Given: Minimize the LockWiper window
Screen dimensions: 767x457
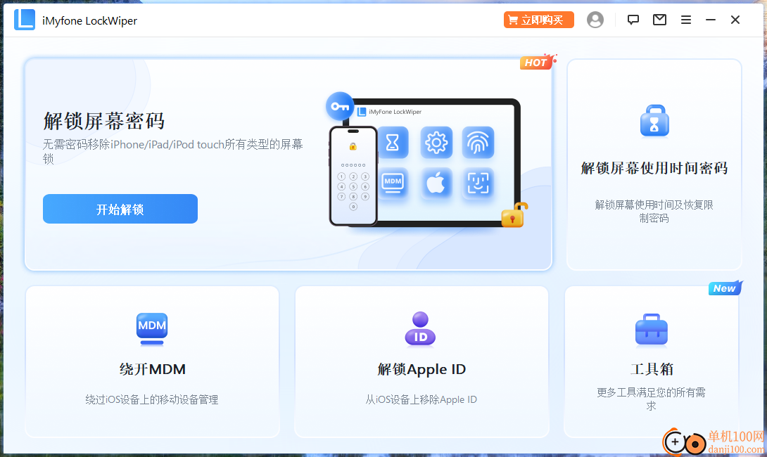Looking at the screenshot, I should (x=710, y=20).
